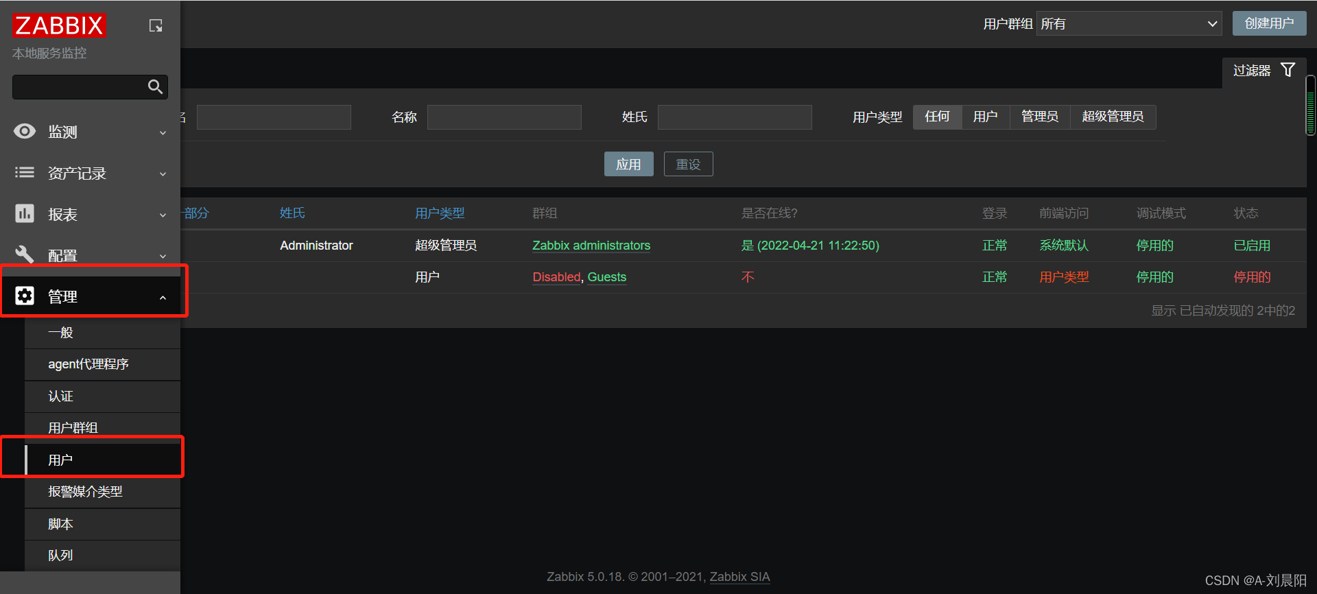Click 用户类型 frontend access value

(x=1063, y=277)
